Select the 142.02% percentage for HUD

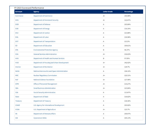pyautogui.click(x=127, y=63)
